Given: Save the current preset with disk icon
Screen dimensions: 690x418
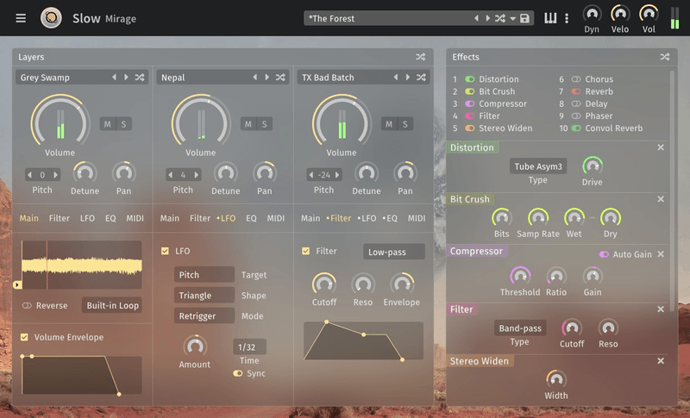Looking at the screenshot, I should (524, 18).
